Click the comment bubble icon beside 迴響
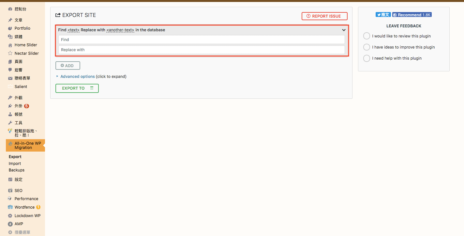The width and height of the screenshot is (464, 236). (10, 70)
